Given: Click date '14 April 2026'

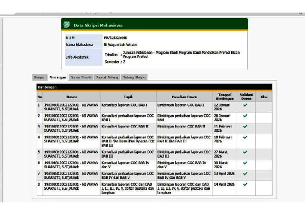Looking at the screenshot, I should (x=224, y=184).
